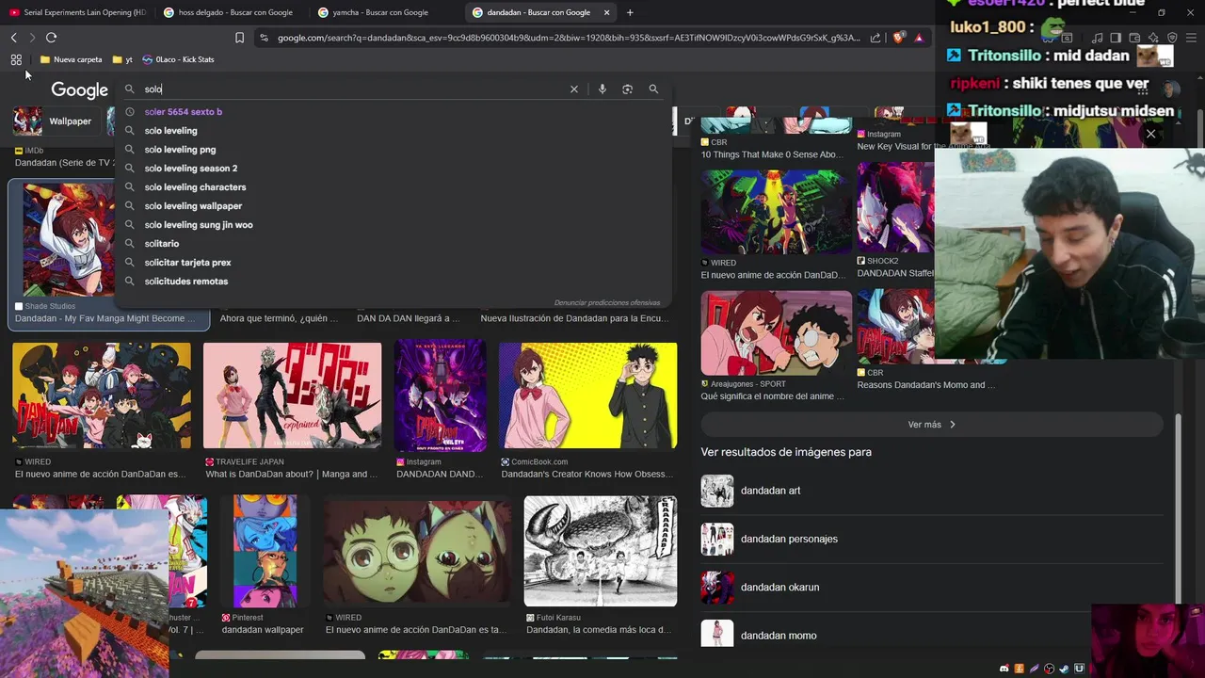Viewport: 1205px width, 678px height.
Task: Click the magnifier search submit icon
Action: tap(653, 89)
